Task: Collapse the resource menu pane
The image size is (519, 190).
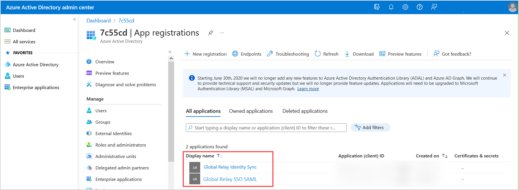Action: (170, 52)
